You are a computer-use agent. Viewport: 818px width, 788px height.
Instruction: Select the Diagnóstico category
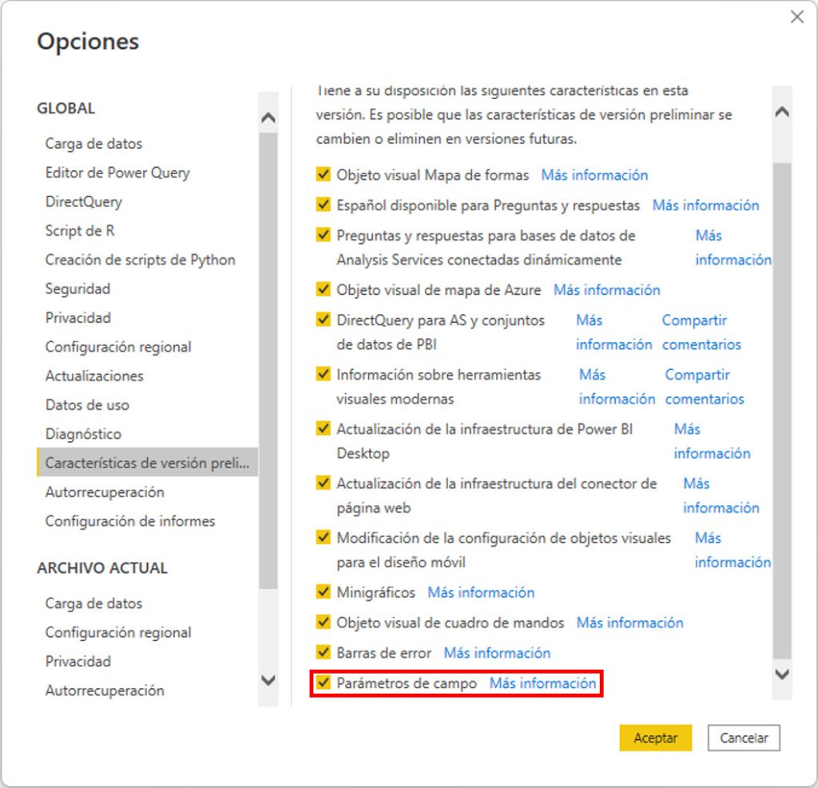[x=83, y=434]
